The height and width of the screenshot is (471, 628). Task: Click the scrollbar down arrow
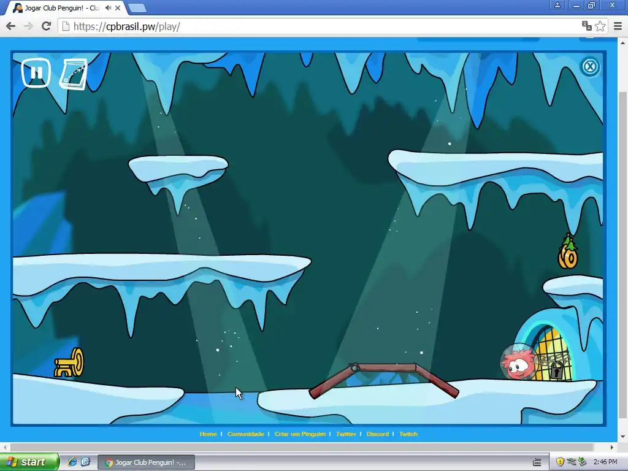click(x=623, y=437)
